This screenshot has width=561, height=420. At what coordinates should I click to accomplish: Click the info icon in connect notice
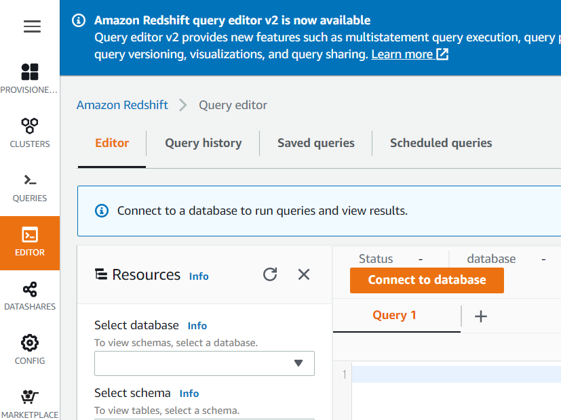click(102, 211)
